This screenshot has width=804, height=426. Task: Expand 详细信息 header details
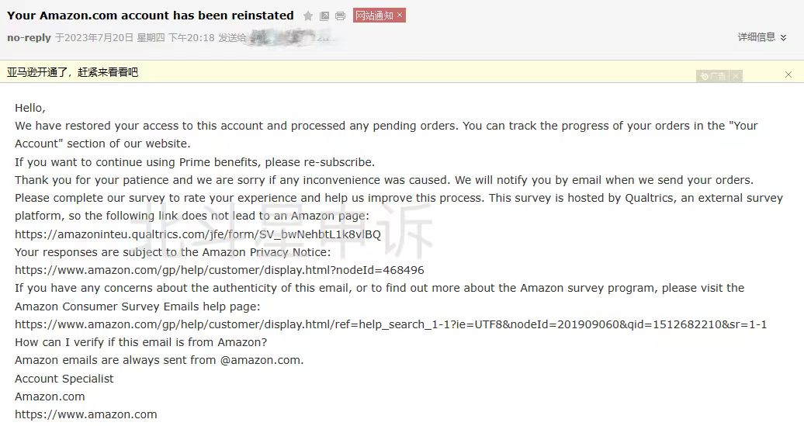[756, 37]
